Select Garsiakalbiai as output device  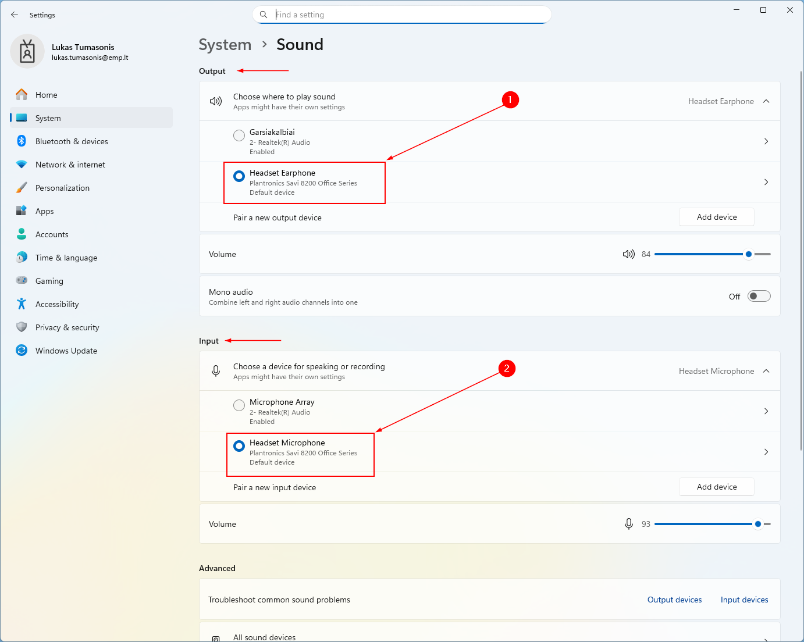(239, 135)
